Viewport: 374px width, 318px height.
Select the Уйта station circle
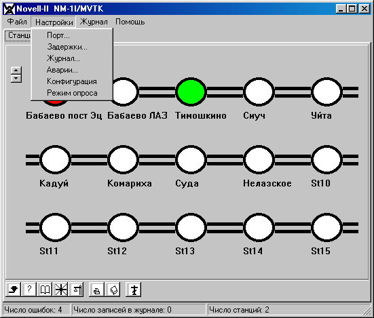click(x=326, y=92)
